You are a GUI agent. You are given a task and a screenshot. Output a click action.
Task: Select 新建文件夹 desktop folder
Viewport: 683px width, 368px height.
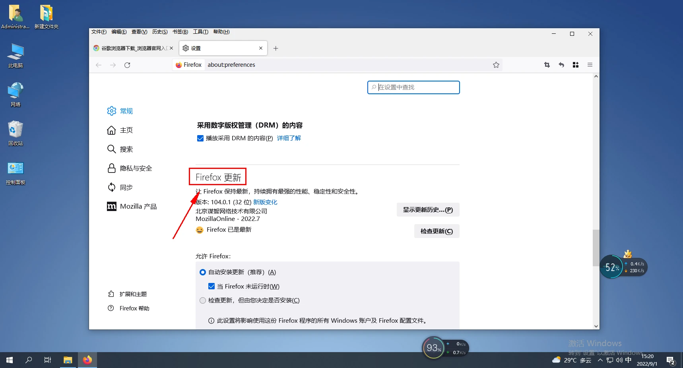pyautogui.click(x=47, y=17)
